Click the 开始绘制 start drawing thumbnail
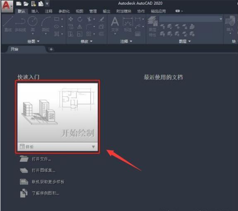 58,112
